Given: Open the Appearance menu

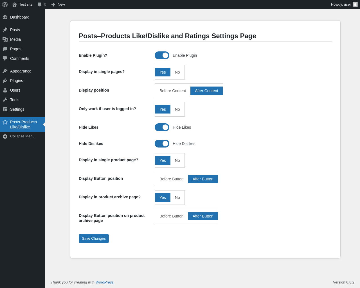Looking at the screenshot, I should click(x=21, y=71).
